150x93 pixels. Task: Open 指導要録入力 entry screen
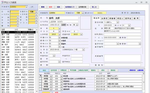(x=70, y=7)
